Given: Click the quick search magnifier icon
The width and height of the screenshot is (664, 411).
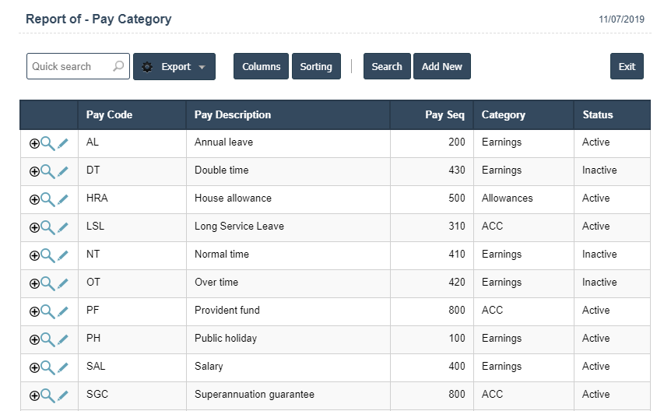Looking at the screenshot, I should click(x=118, y=67).
